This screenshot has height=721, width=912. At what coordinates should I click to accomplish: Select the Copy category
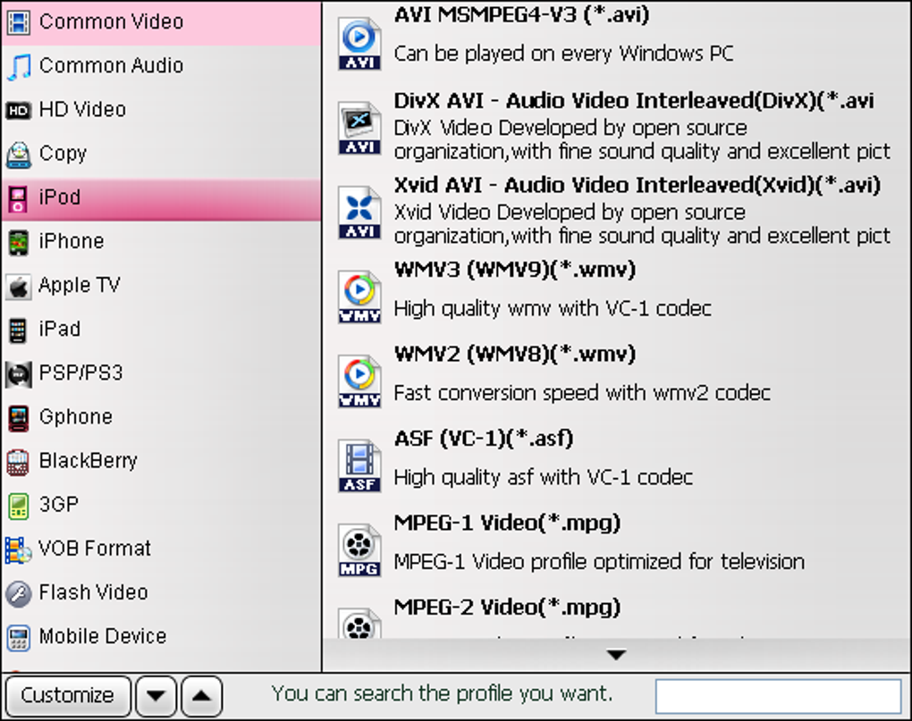[161, 154]
